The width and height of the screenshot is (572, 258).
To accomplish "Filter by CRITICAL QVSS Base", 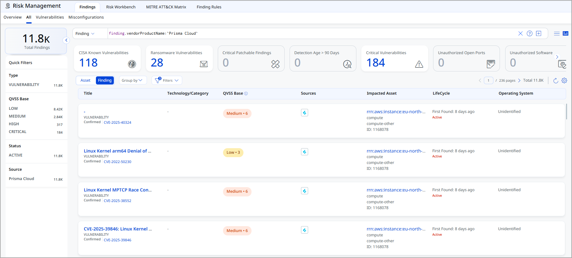I will tap(18, 132).
